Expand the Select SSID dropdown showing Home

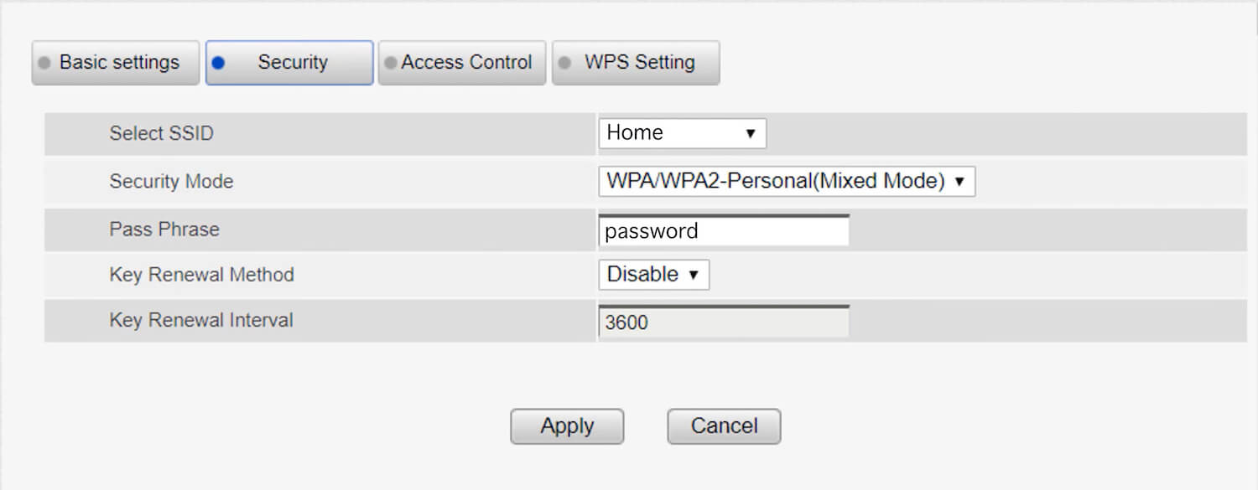point(682,133)
